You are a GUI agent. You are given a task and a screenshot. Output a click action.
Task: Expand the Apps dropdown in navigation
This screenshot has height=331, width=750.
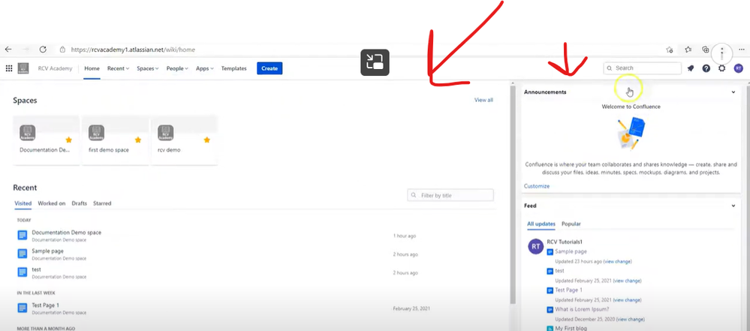coord(205,68)
